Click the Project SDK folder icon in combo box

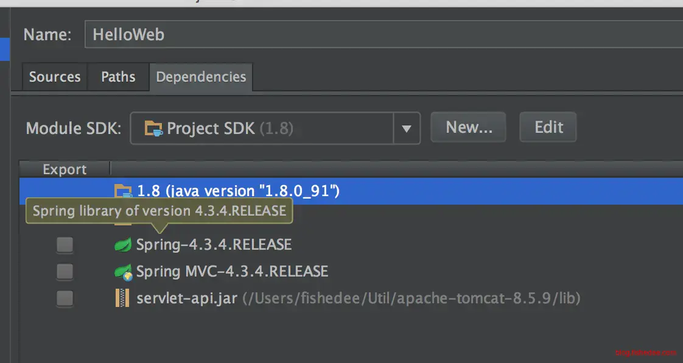(153, 129)
